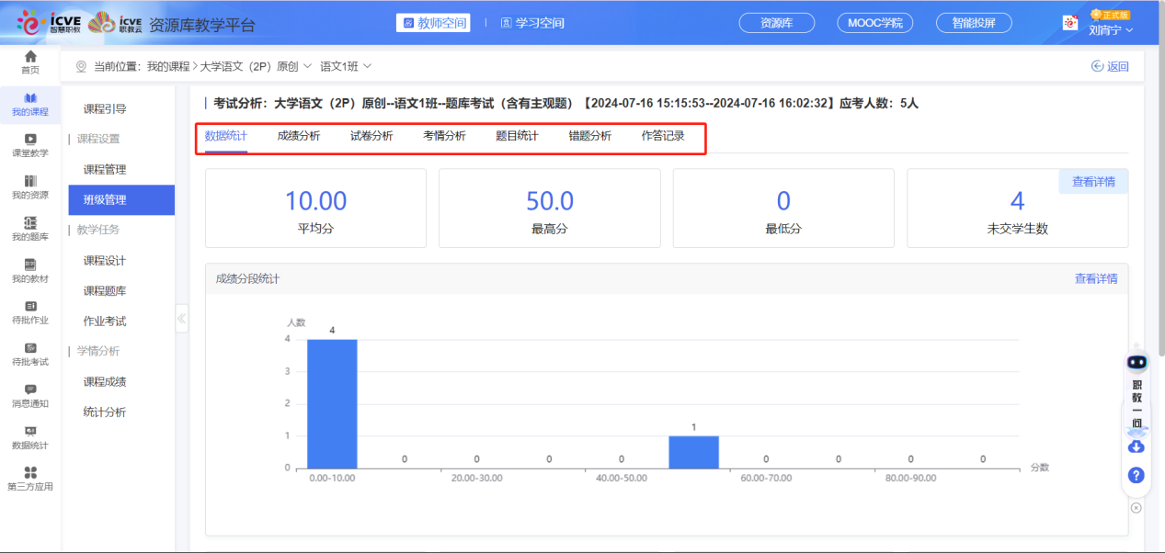Open 查看详情 for 成绩分段统计
Viewport: 1165px width, 553px height.
coord(1095,278)
